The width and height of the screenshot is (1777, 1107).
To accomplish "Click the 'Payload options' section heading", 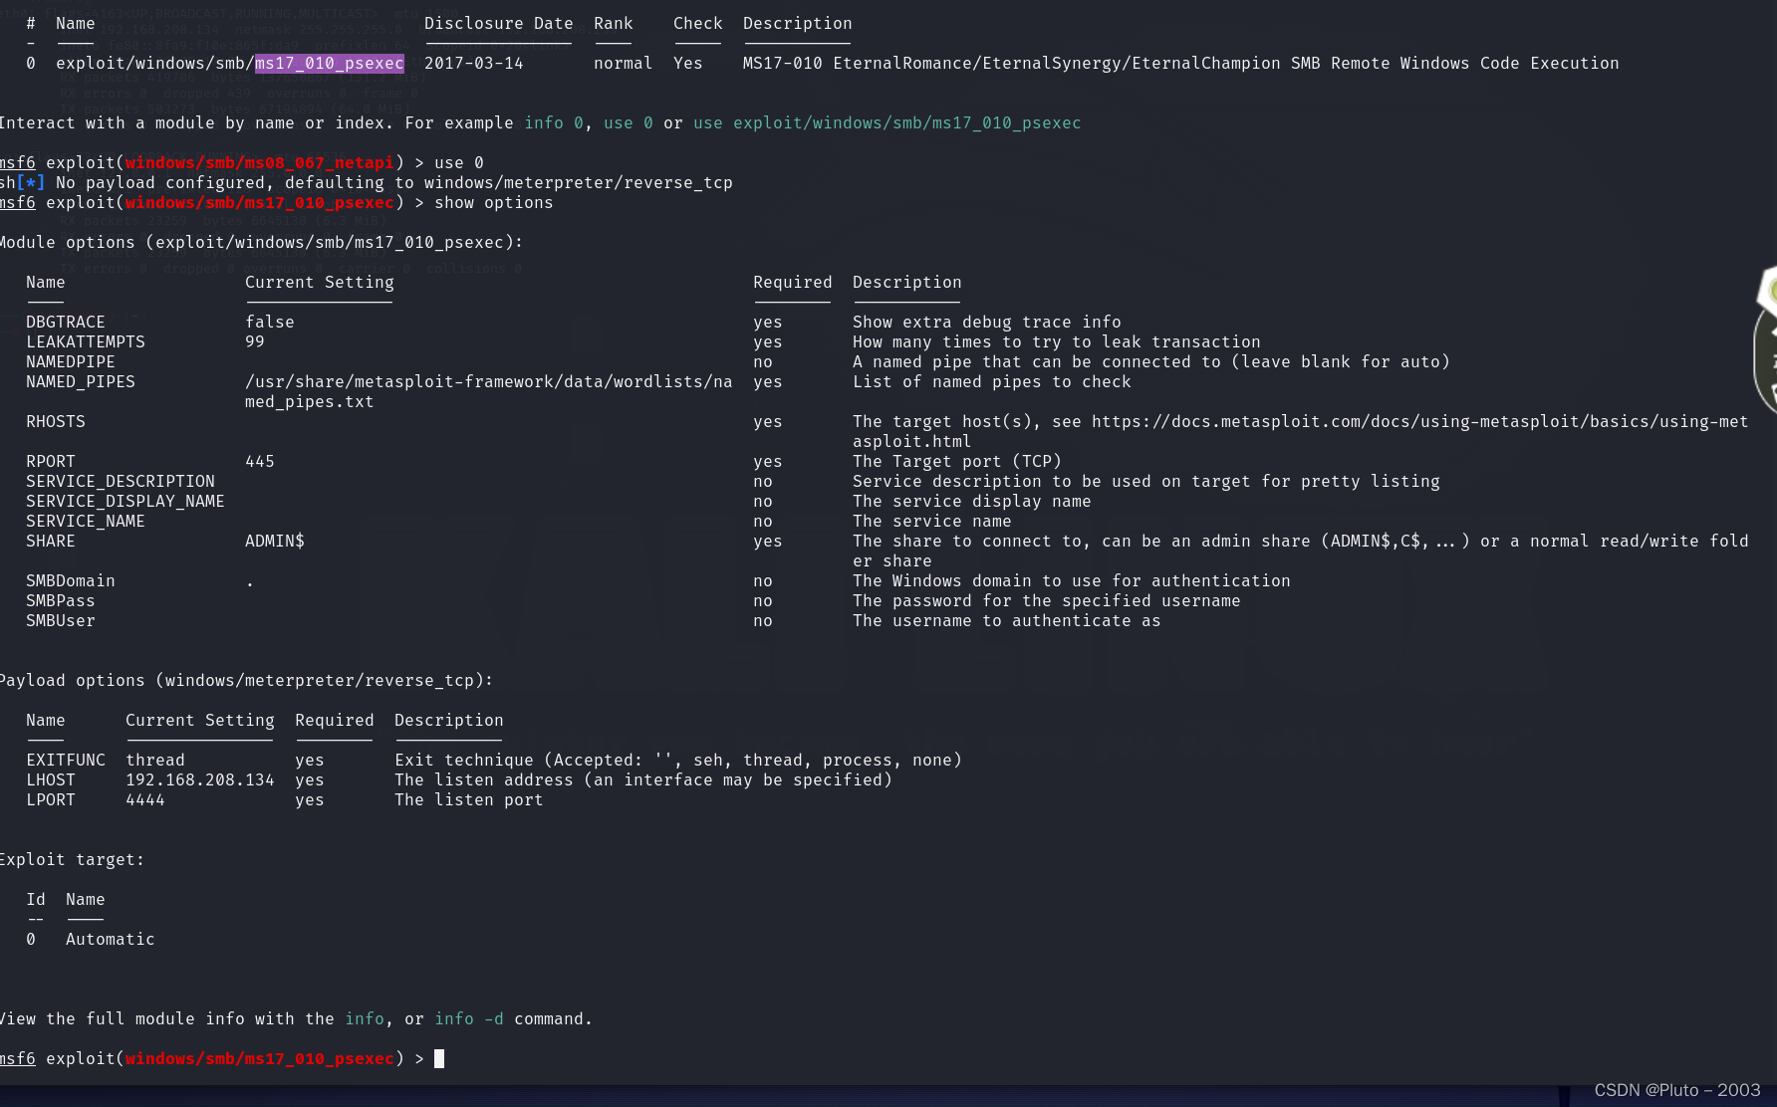I will pos(246,681).
